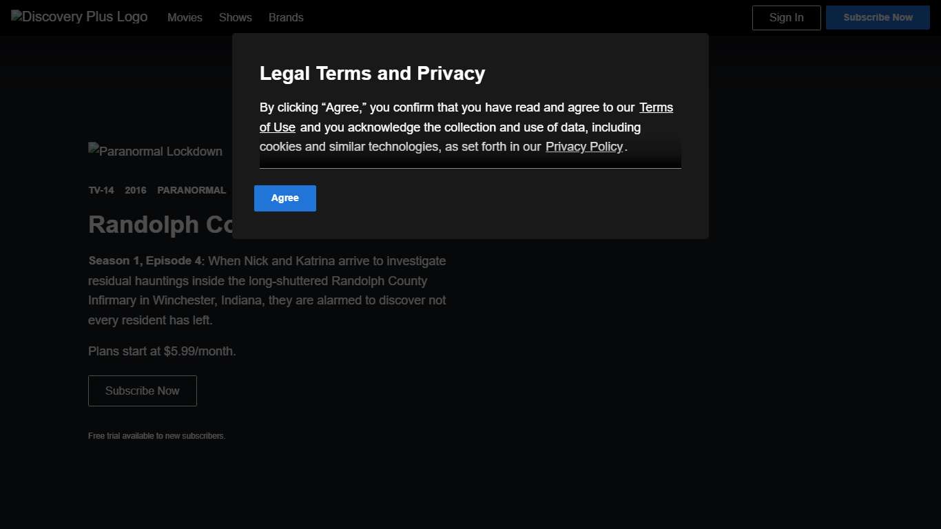Open the Movies menu item
Screen dimensions: 941x529
tap(185, 18)
